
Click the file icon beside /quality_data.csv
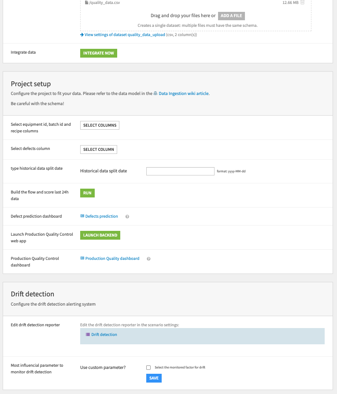[x=86, y=2]
